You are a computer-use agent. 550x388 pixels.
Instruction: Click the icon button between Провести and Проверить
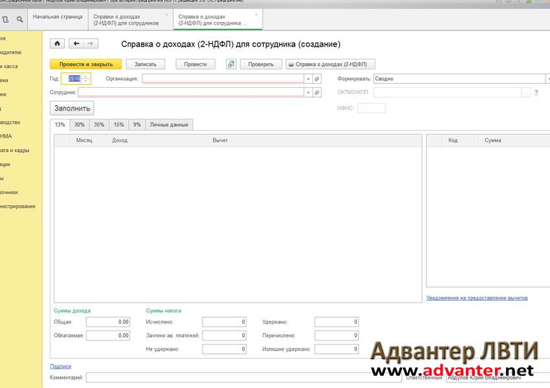[231, 64]
